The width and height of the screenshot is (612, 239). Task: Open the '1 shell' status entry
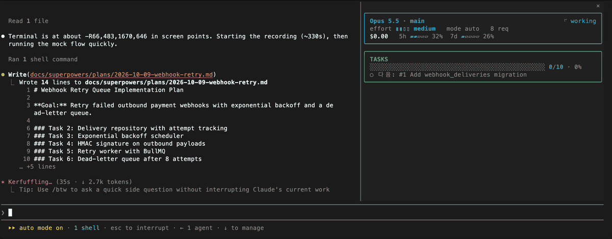point(87,228)
